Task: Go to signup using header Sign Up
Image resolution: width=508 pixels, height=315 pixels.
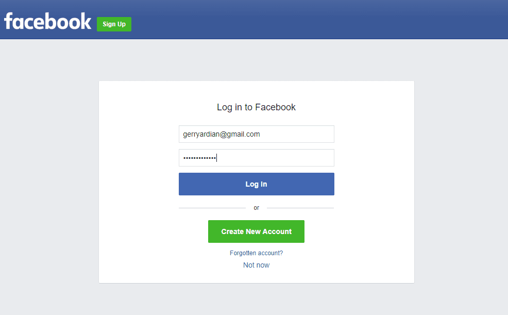Action: click(114, 24)
